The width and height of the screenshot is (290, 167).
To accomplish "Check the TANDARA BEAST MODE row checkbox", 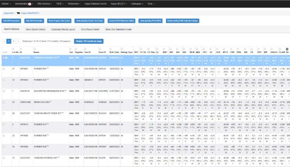I will click(4, 113).
